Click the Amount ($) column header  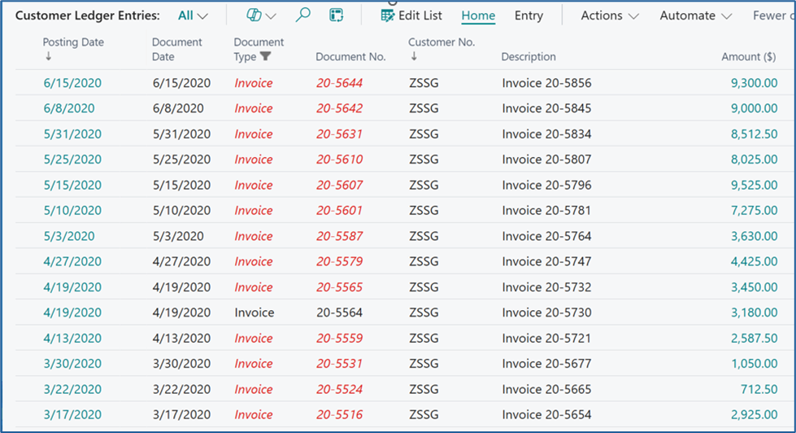[748, 56]
